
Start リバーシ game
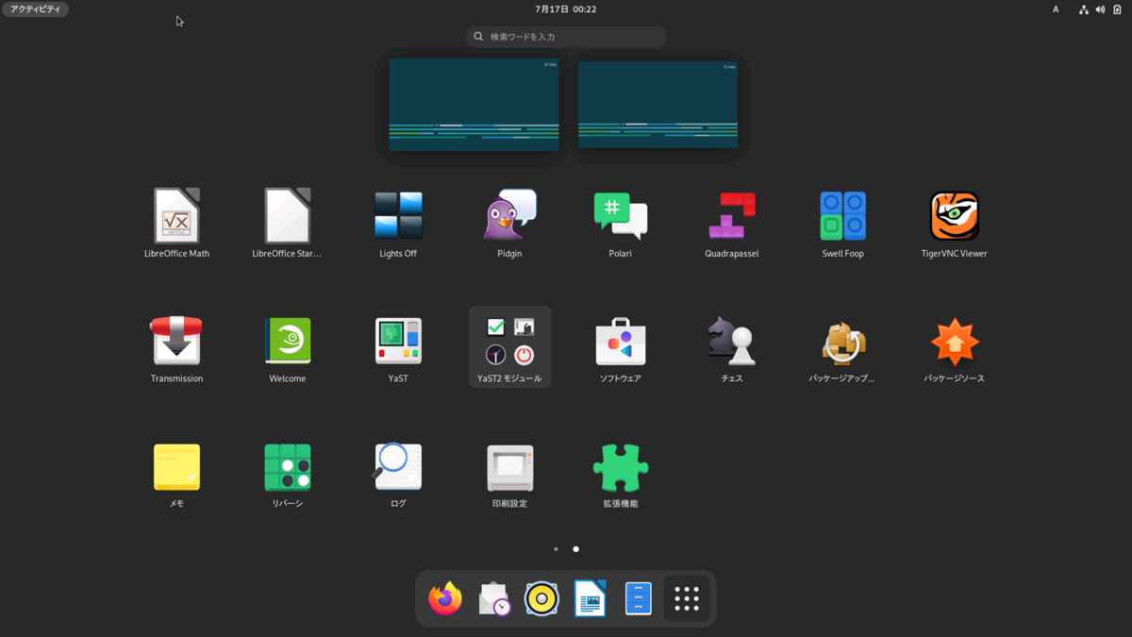pyautogui.click(x=287, y=474)
